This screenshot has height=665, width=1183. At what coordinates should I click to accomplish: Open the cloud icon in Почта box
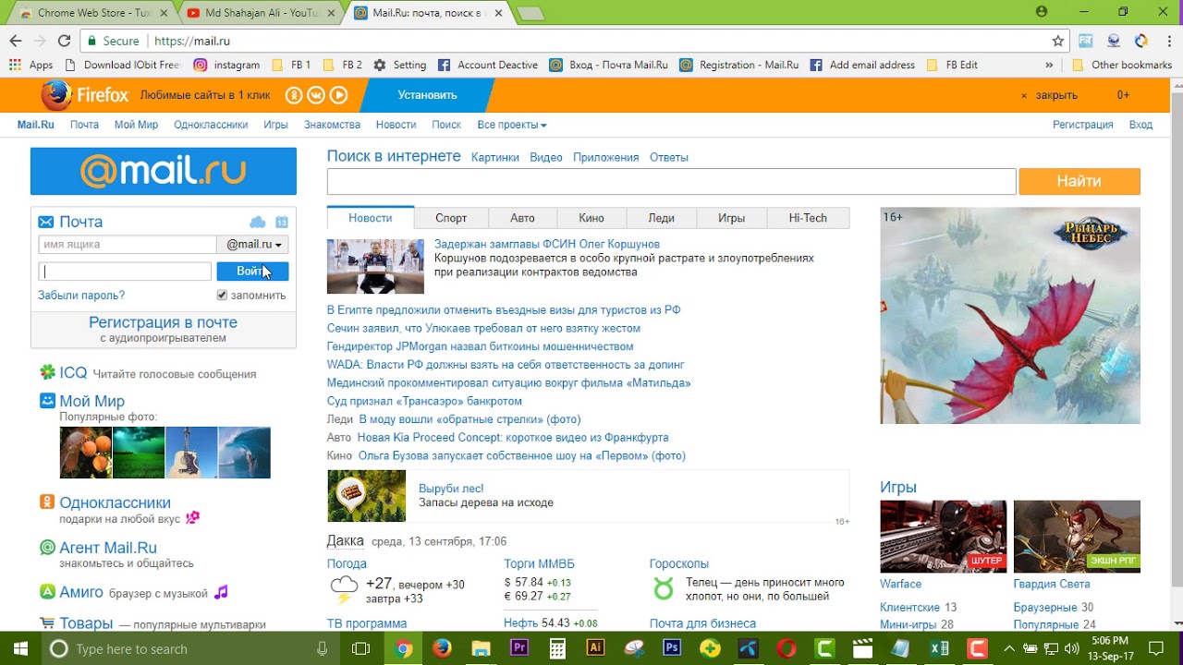pos(258,222)
